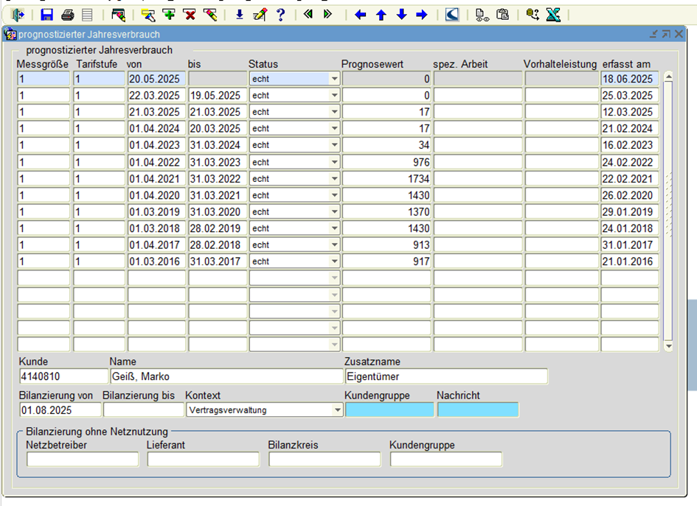Click the Excel export icon in toolbar

pyautogui.click(x=553, y=15)
